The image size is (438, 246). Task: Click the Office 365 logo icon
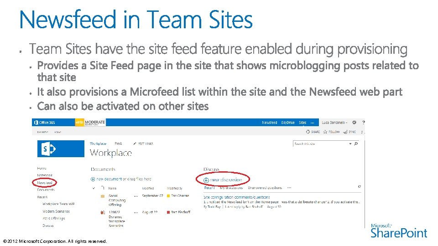pos(36,123)
